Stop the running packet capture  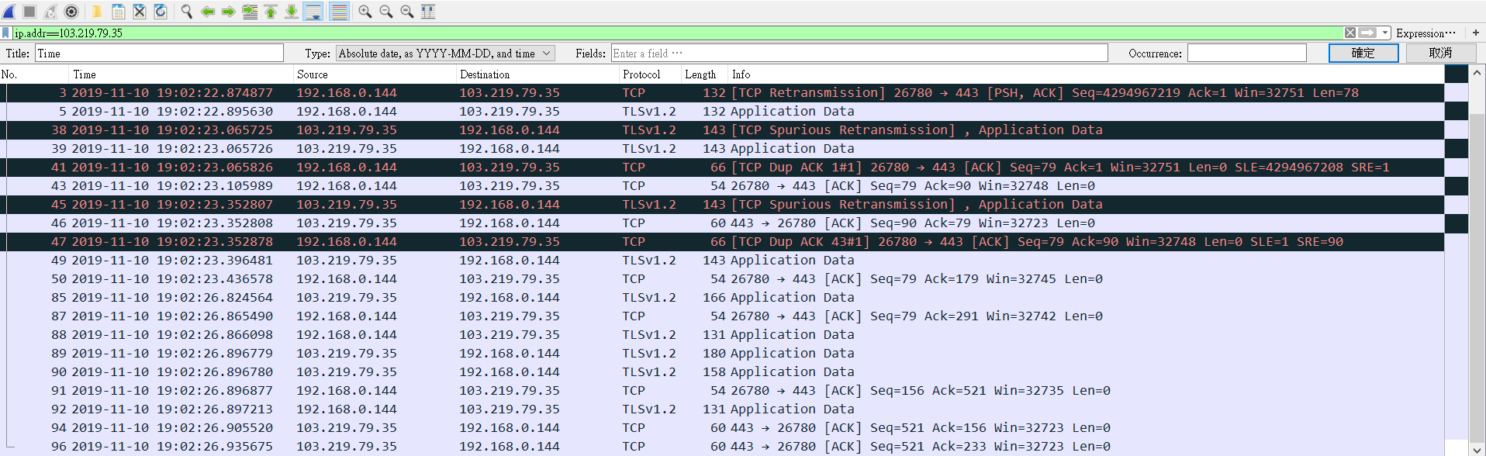pos(29,12)
